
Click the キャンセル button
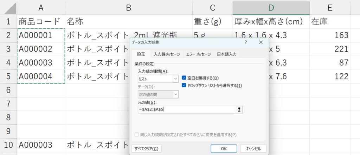[253, 148]
